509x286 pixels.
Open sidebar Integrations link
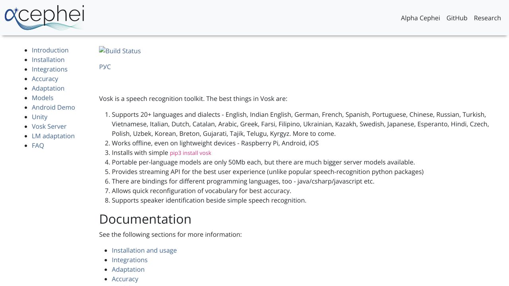click(x=50, y=69)
